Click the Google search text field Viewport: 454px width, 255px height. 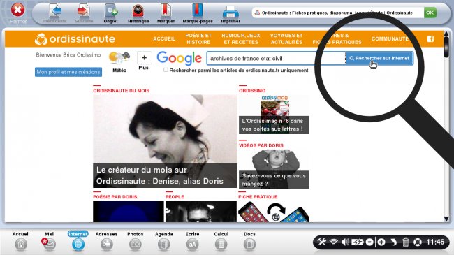276,58
